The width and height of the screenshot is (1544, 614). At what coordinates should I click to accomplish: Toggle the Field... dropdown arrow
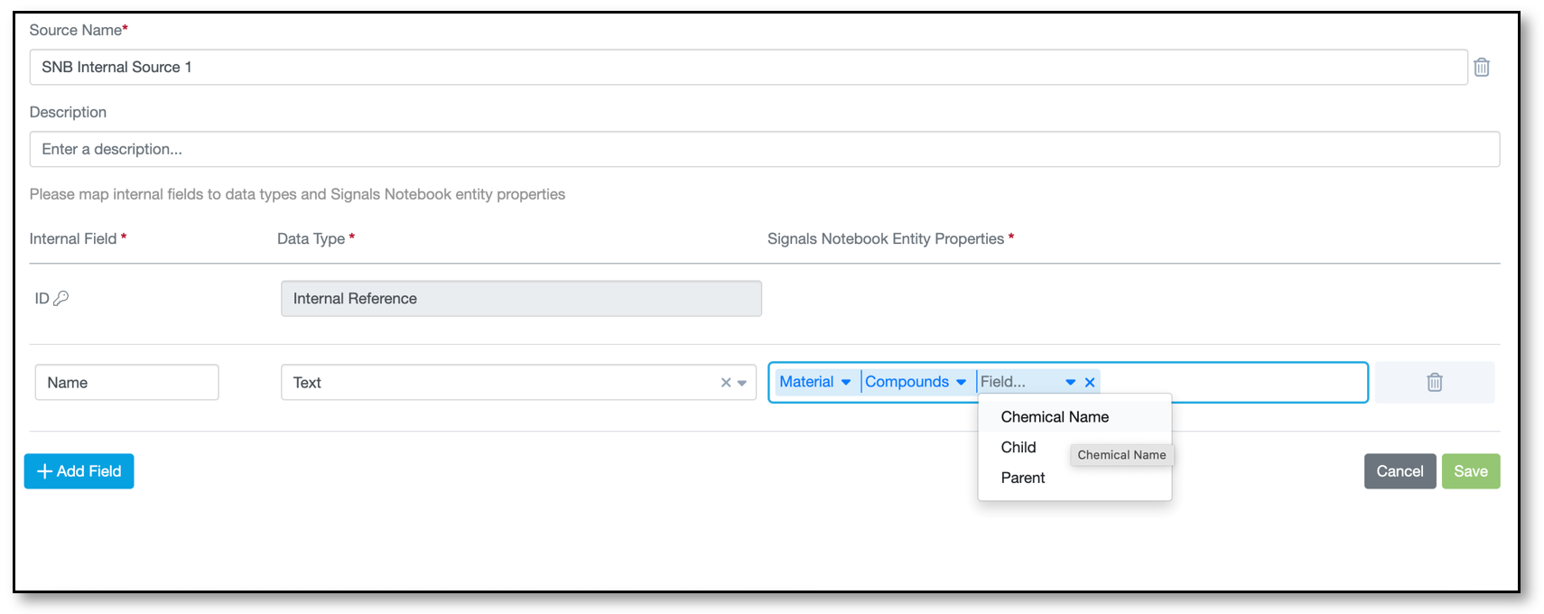point(1070,382)
